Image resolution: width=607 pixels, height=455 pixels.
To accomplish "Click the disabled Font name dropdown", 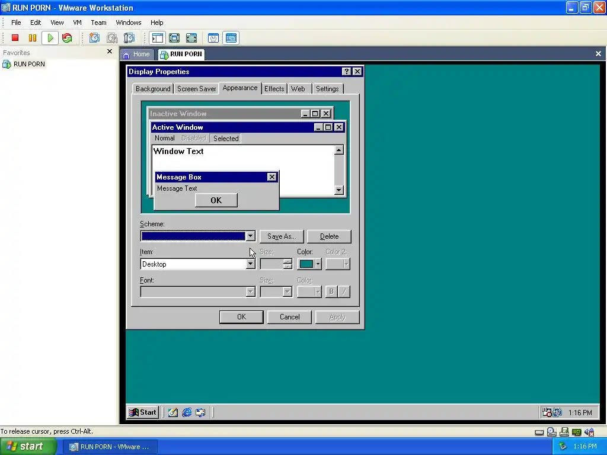I will click(x=198, y=291).
